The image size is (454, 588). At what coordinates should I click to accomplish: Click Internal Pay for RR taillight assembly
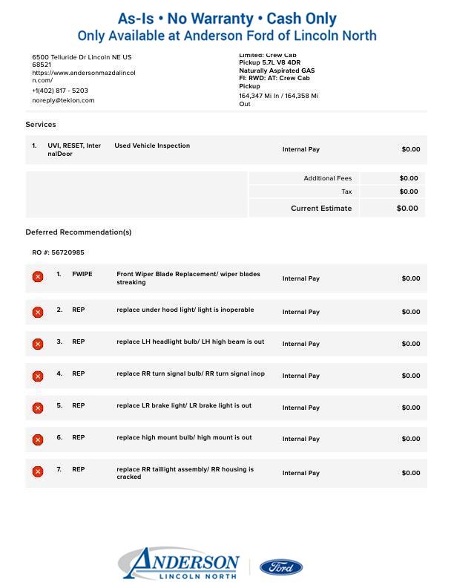(x=300, y=473)
